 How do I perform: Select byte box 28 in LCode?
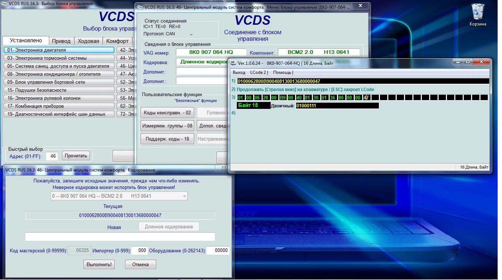(x=266, y=98)
